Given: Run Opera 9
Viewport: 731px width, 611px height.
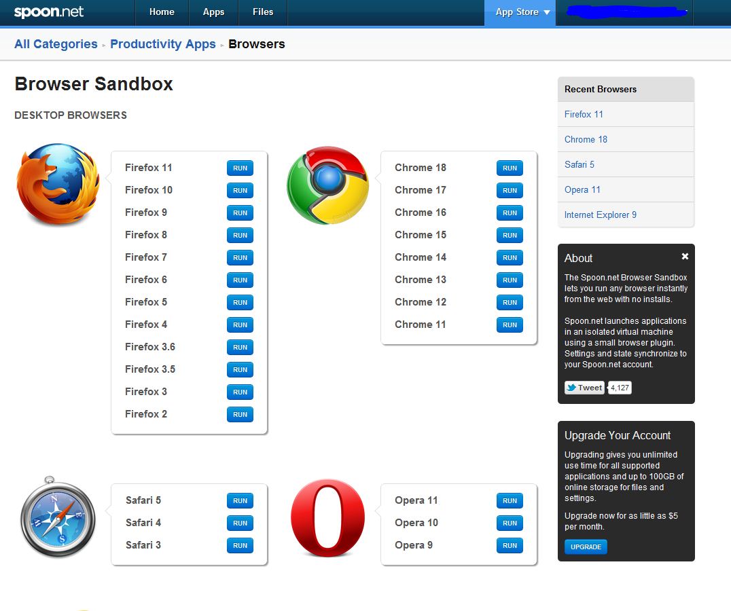Looking at the screenshot, I should click(510, 545).
